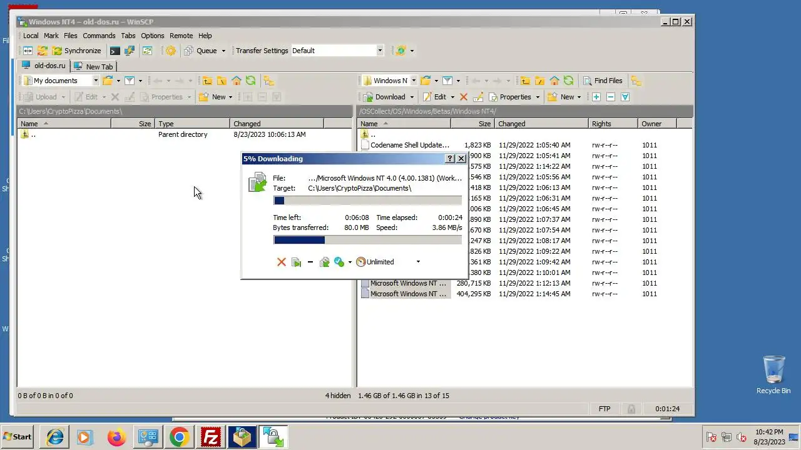Image resolution: width=801 pixels, height=450 pixels.
Task: Click the Compare Directories toolbar icon
Action: 28,51
